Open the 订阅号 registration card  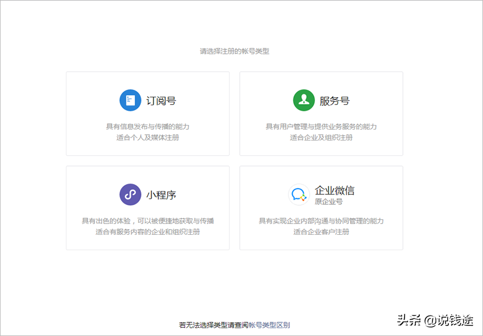148,114
